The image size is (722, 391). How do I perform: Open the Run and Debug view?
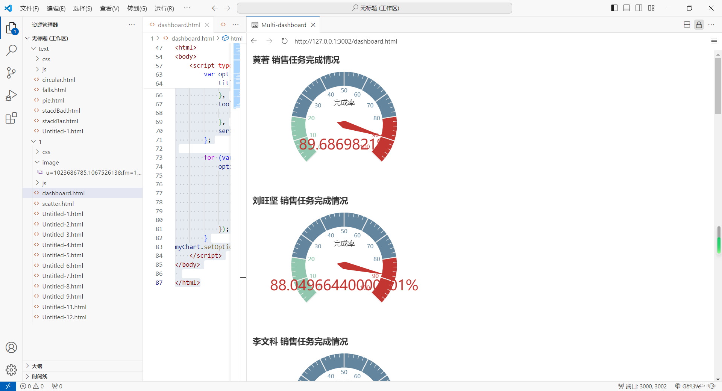pyautogui.click(x=11, y=95)
